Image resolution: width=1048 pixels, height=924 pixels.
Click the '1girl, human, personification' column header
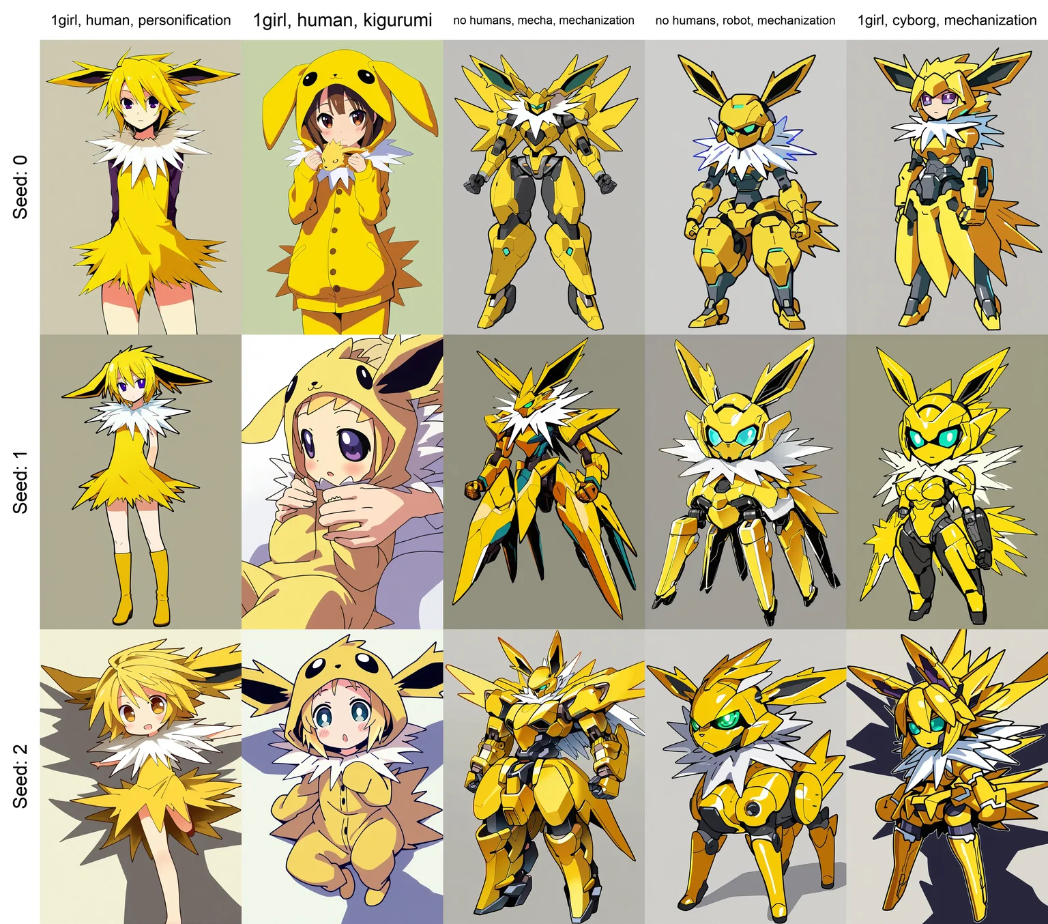pyautogui.click(x=141, y=20)
